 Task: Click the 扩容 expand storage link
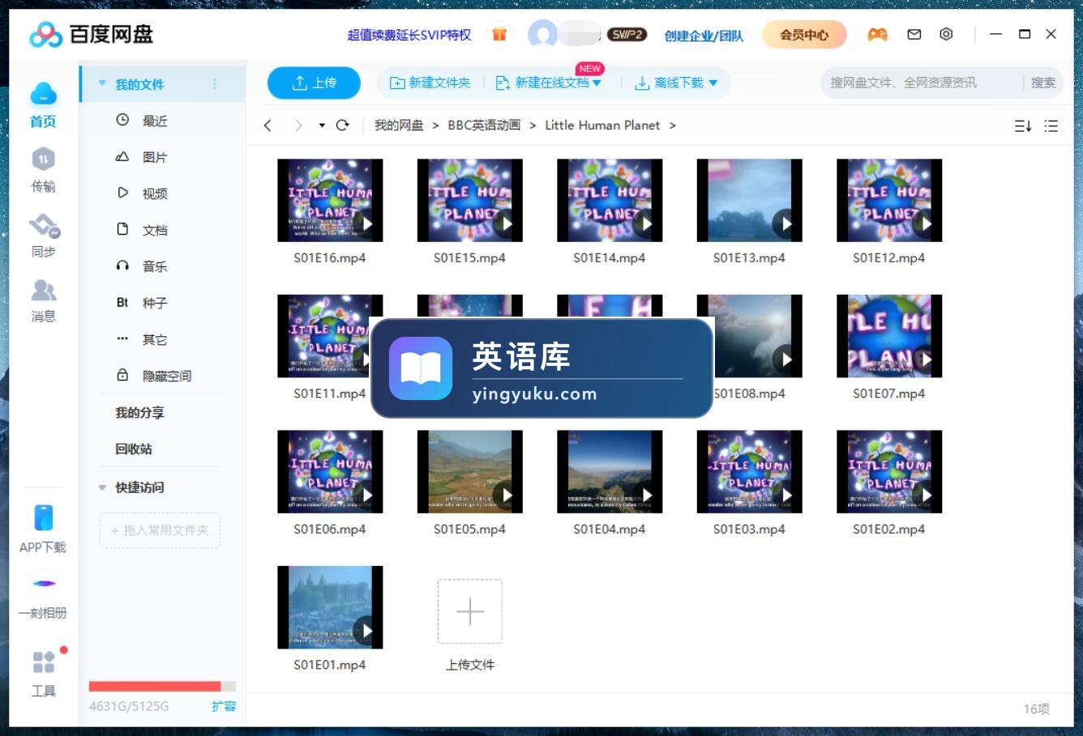(x=224, y=706)
